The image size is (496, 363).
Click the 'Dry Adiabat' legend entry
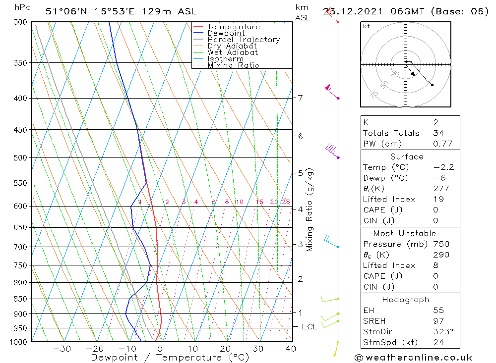[x=232, y=46]
